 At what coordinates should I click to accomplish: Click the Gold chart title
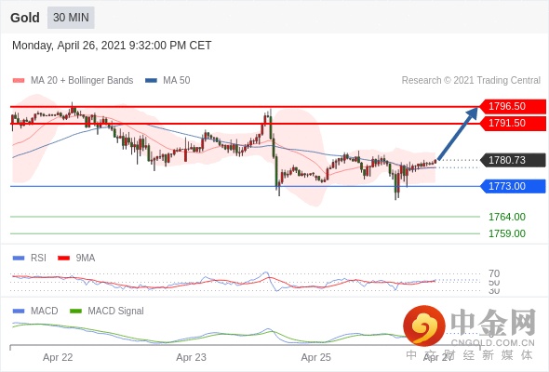click(25, 18)
